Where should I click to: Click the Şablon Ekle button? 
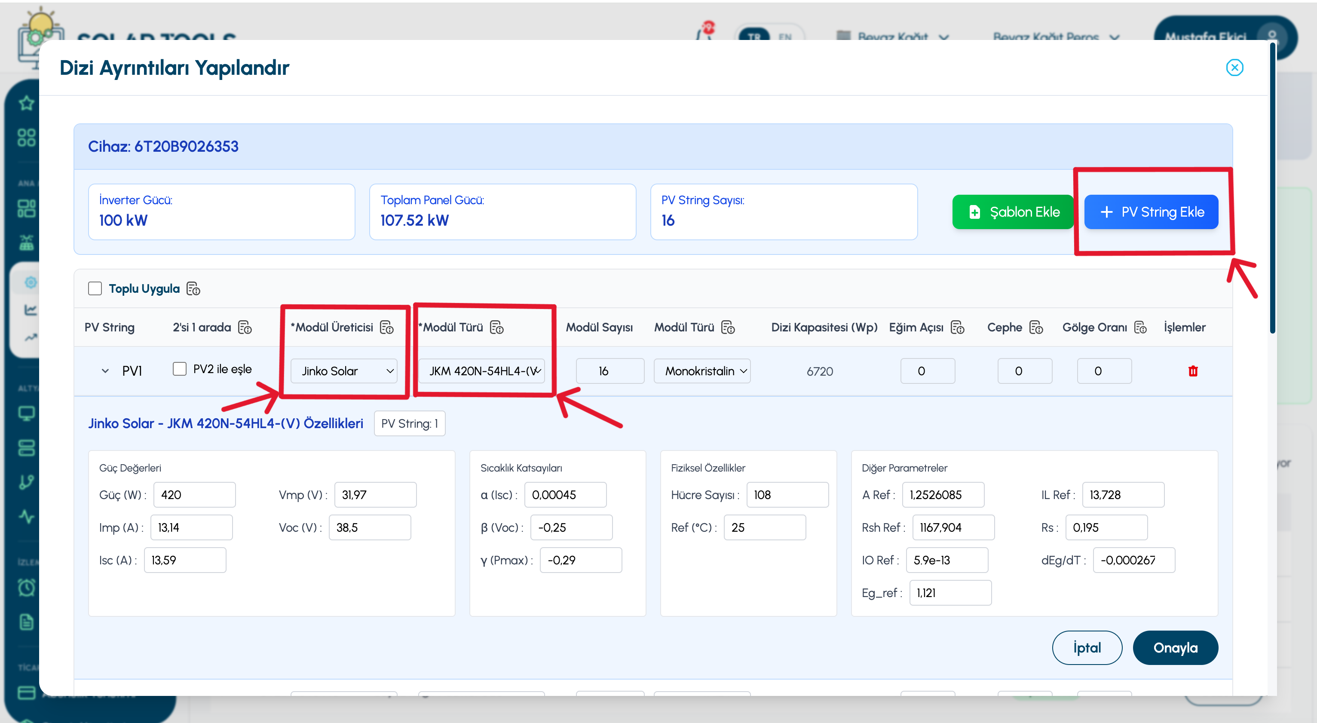pos(1012,211)
